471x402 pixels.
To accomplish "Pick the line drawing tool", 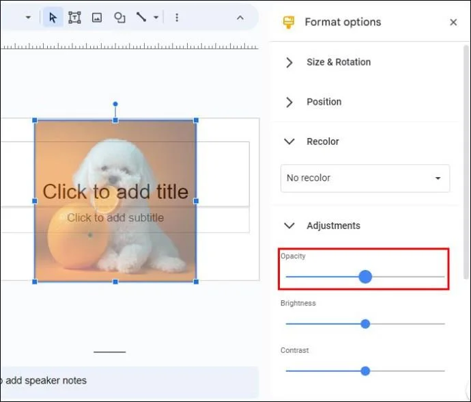I will pyautogui.click(x=141, y=17).
